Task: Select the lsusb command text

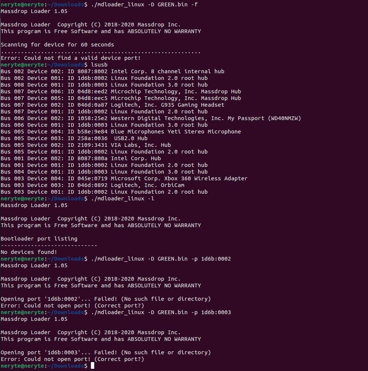Action: pyautogui.click(x=100, y=65)
